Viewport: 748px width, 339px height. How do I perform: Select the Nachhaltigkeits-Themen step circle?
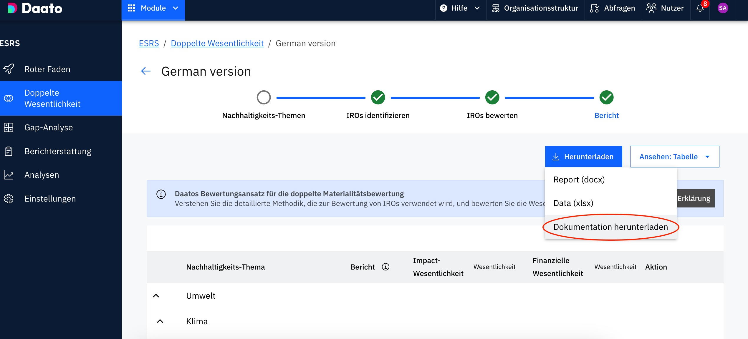click(264, 97)
